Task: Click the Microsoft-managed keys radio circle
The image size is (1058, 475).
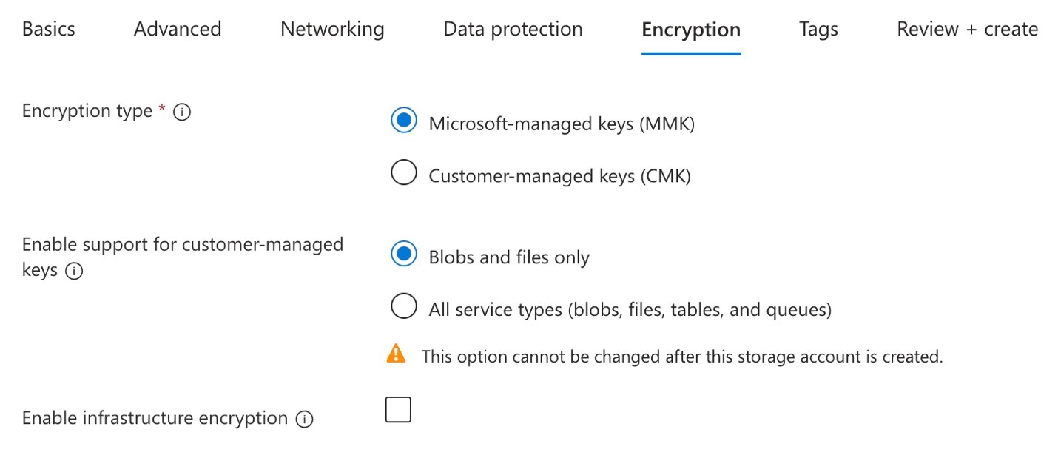Action: [404, 120]
